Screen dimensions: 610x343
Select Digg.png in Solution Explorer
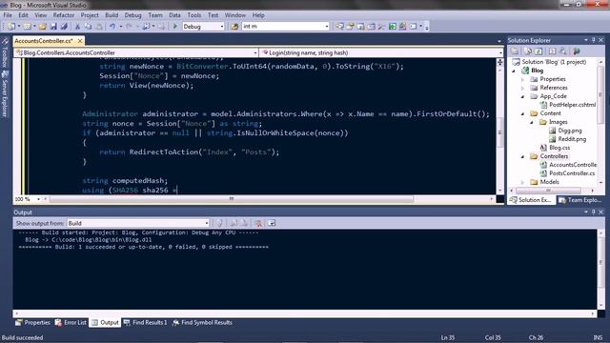coord(570,131)
